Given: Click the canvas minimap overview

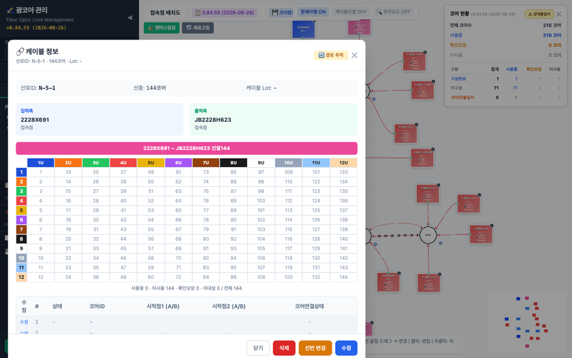Looking at the screenshot, I should tap(527, 321).
